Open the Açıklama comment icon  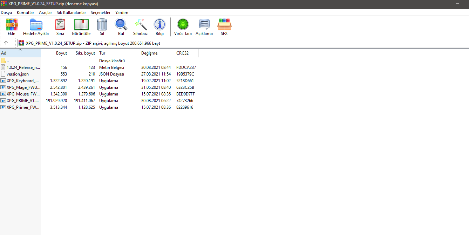tap(204, 25)
